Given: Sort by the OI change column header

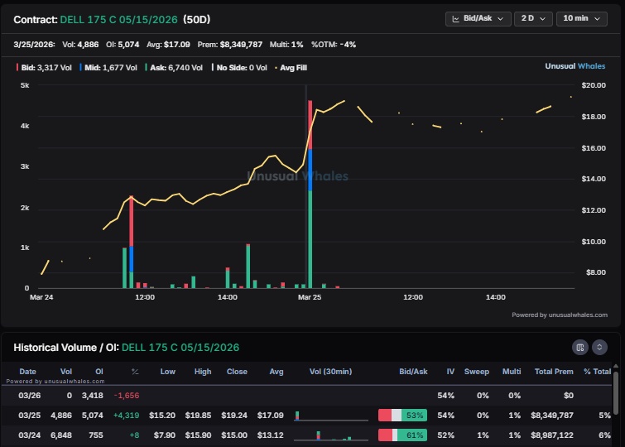Looking at the screenshot, I should (135, 372).
